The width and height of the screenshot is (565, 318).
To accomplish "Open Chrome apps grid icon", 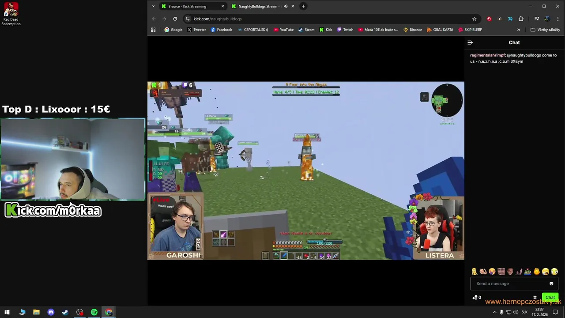I will pos(153,30).
